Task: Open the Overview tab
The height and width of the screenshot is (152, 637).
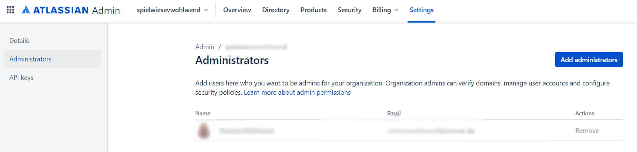Action: pos(237,10)
